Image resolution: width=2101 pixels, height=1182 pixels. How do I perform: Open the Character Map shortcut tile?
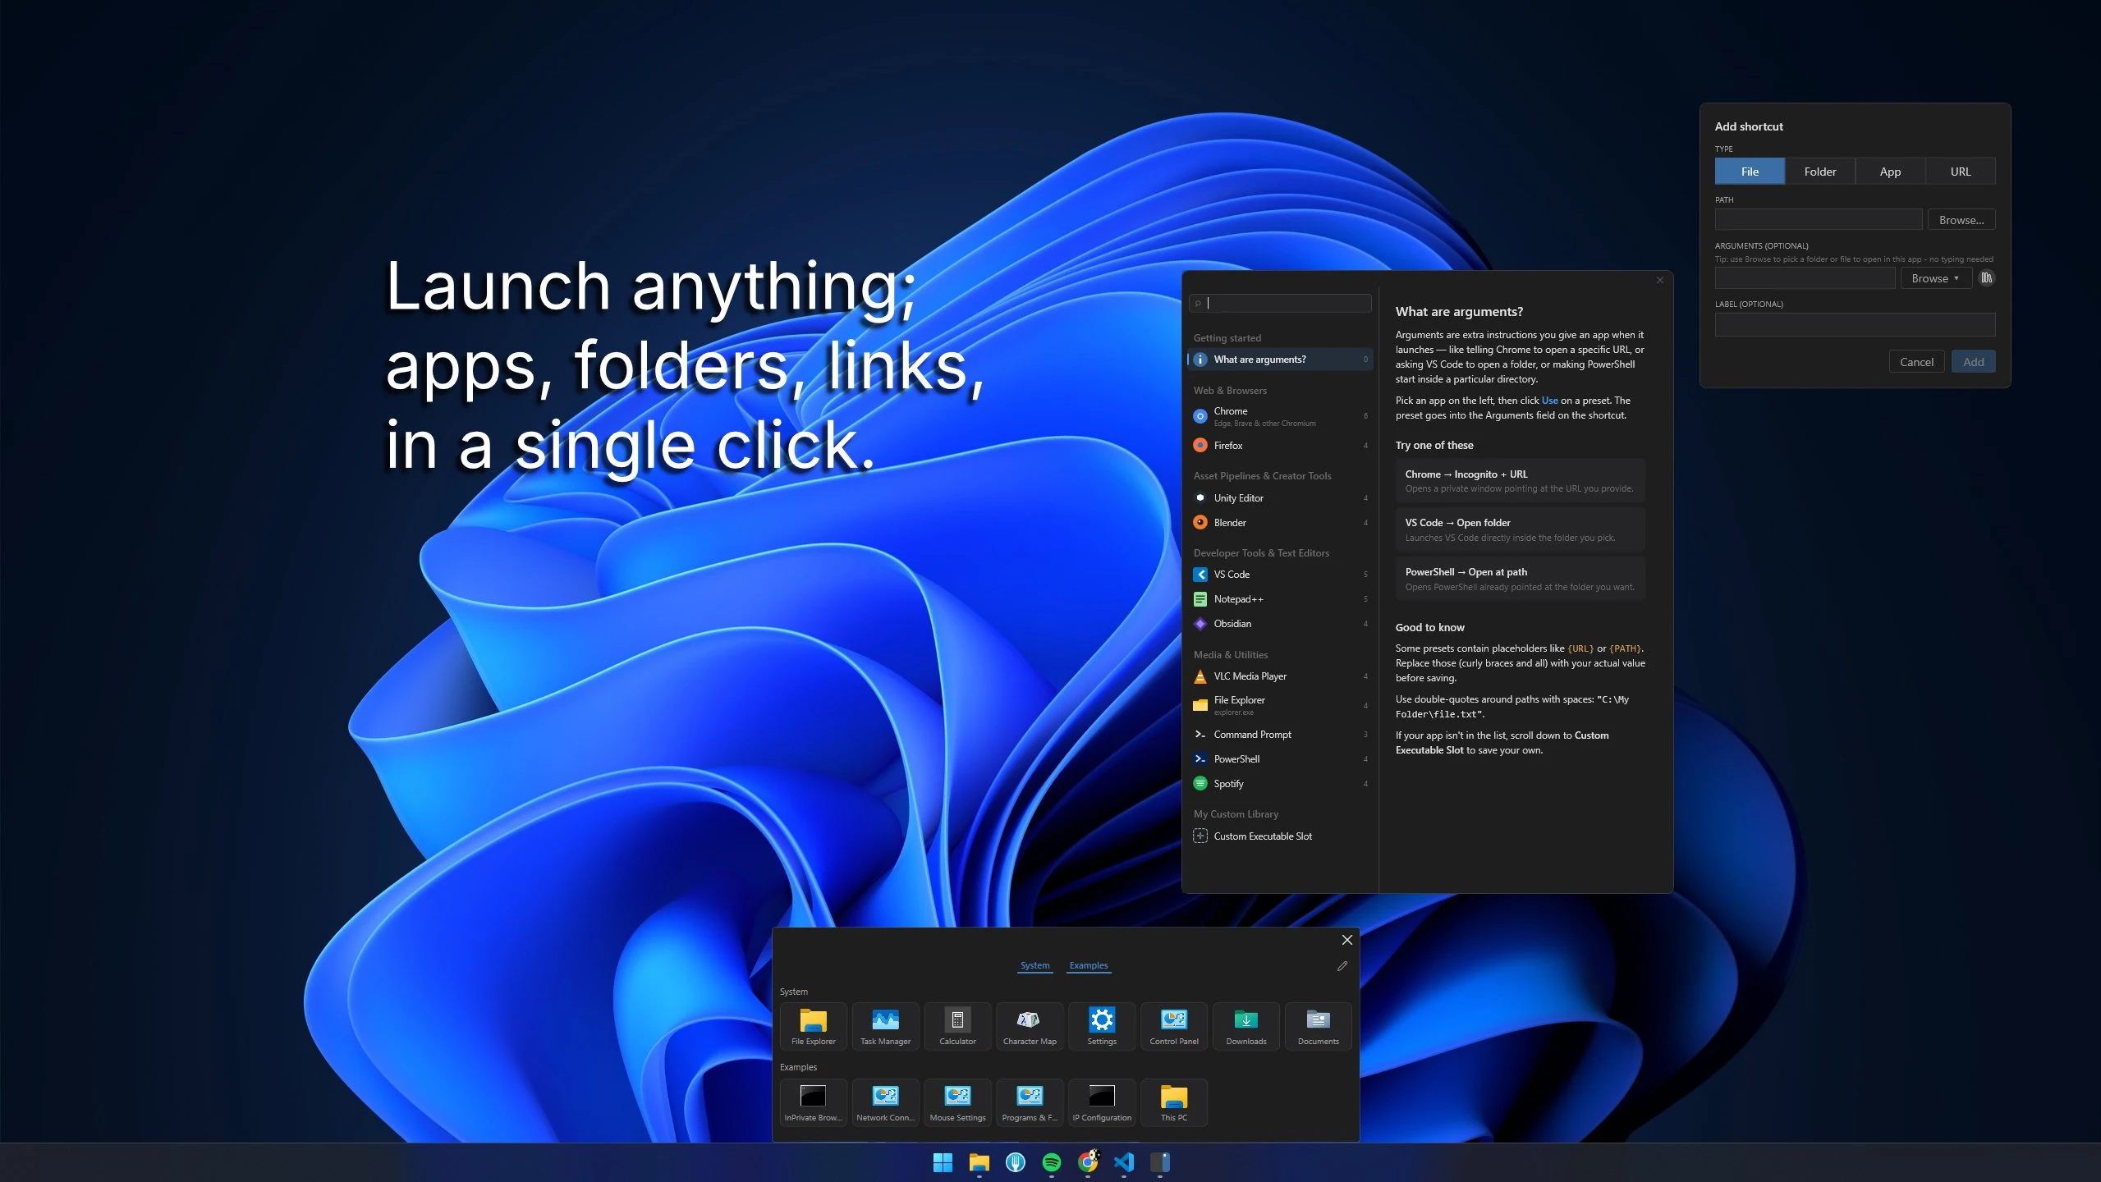pyautogui.click(x=1030, y=1026)
